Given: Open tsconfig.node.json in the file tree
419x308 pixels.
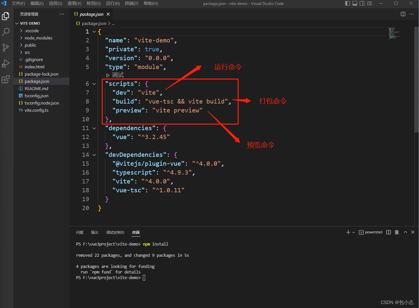Looking at the screenshot, I should 42,103.
